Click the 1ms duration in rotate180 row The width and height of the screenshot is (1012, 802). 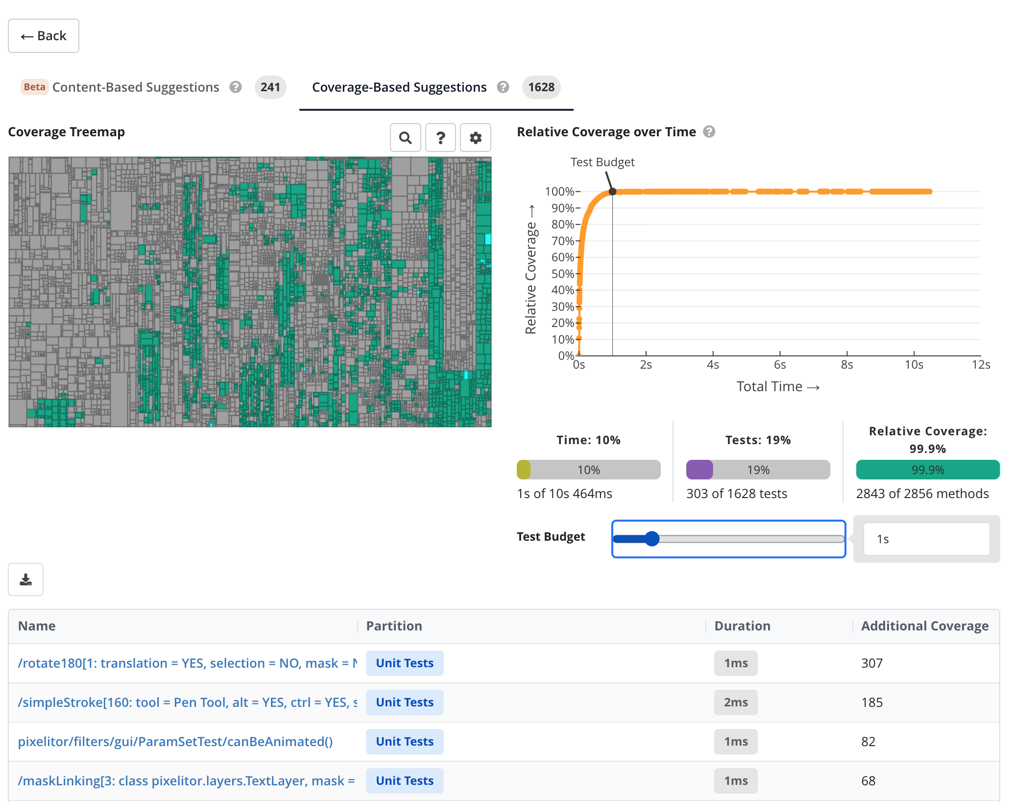(736, 663)
